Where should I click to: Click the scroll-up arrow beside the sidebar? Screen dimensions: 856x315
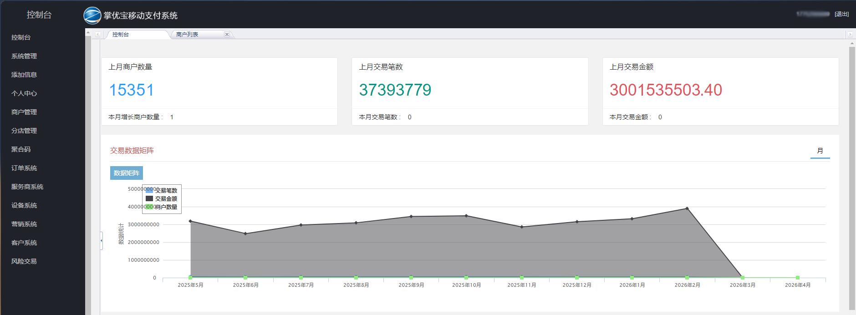point(88,33)
